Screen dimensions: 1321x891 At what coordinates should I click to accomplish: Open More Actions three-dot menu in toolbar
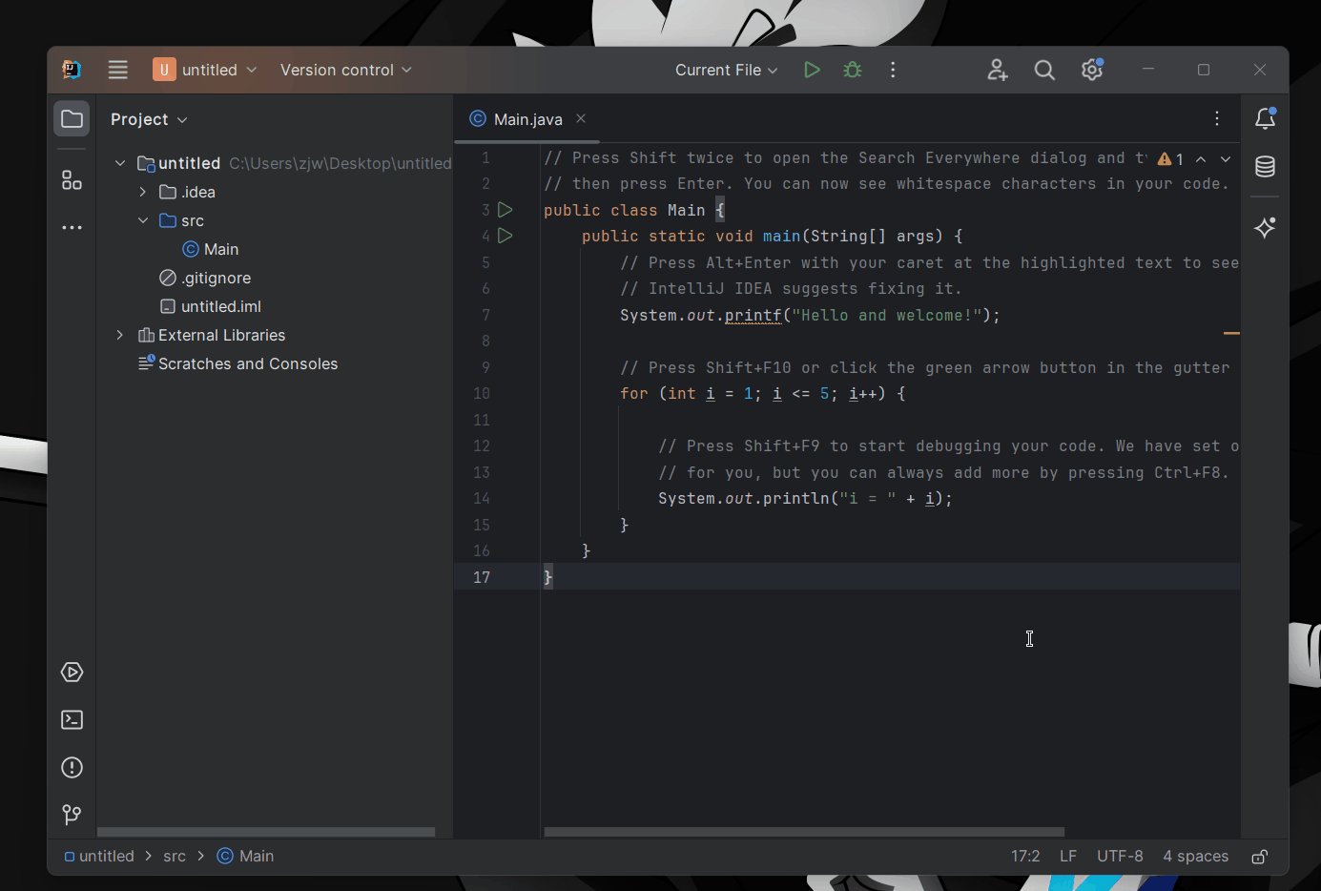click(x=893, y=70)
